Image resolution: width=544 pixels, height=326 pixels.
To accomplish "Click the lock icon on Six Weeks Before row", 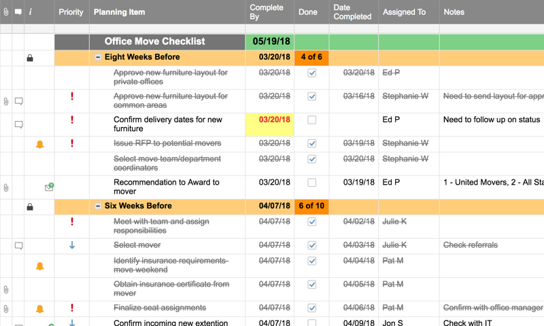I will [30, 206].
